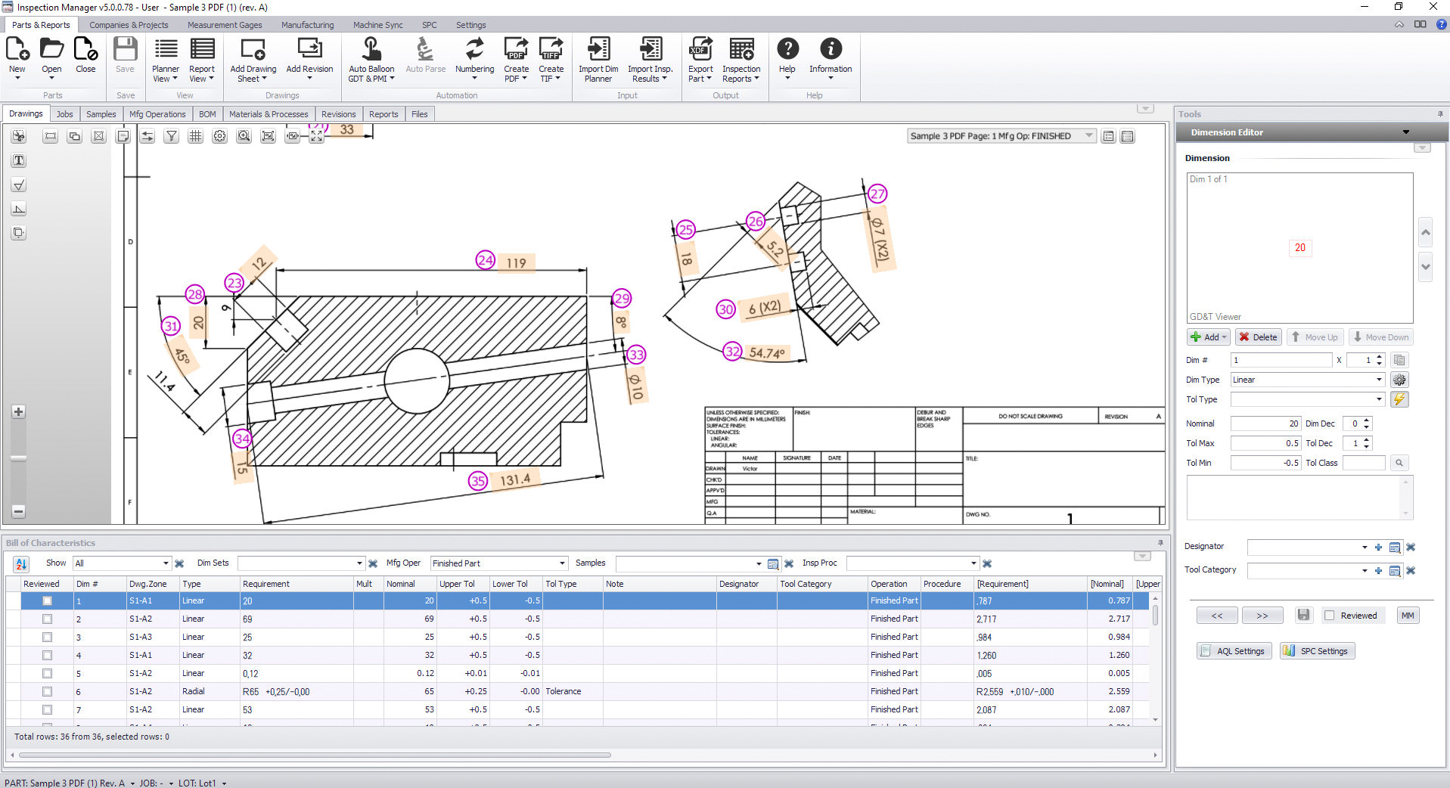This screenshot has height=788, width=1450.
Task: Increase the Tol Dec value with the up arrow
Action: tap(1368, 439)
